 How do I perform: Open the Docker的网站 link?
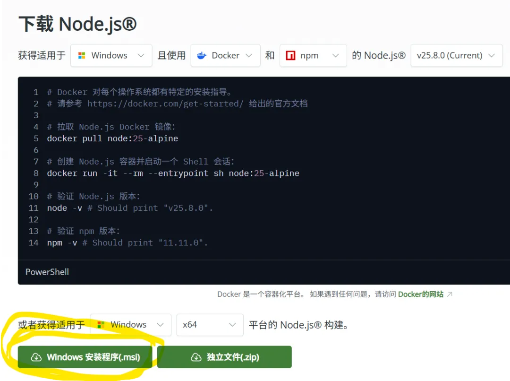coord(421,294)
